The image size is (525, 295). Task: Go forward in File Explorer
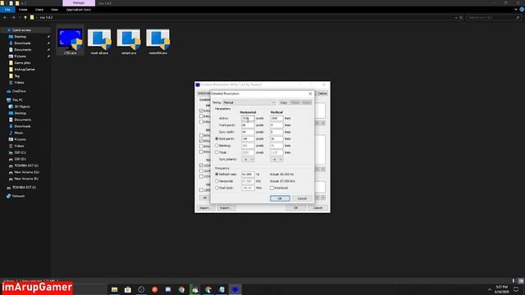(13, 17)
